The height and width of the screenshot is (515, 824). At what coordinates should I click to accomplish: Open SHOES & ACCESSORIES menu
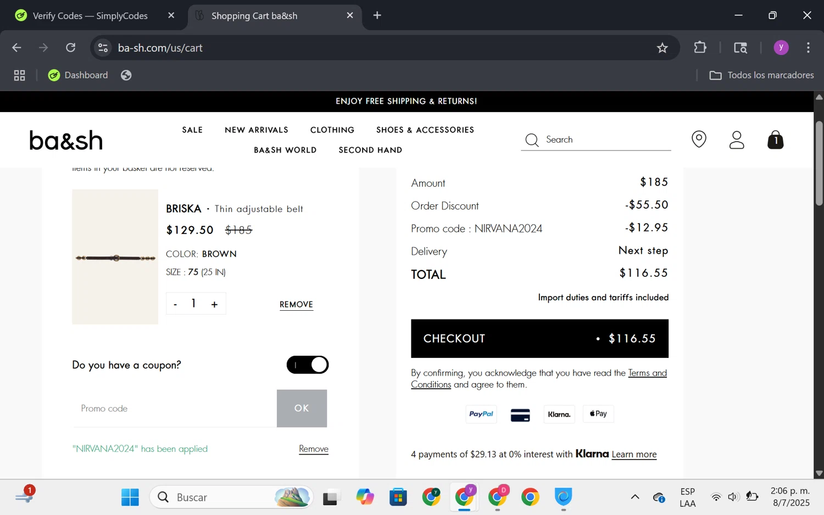click(x=425, y=130)
